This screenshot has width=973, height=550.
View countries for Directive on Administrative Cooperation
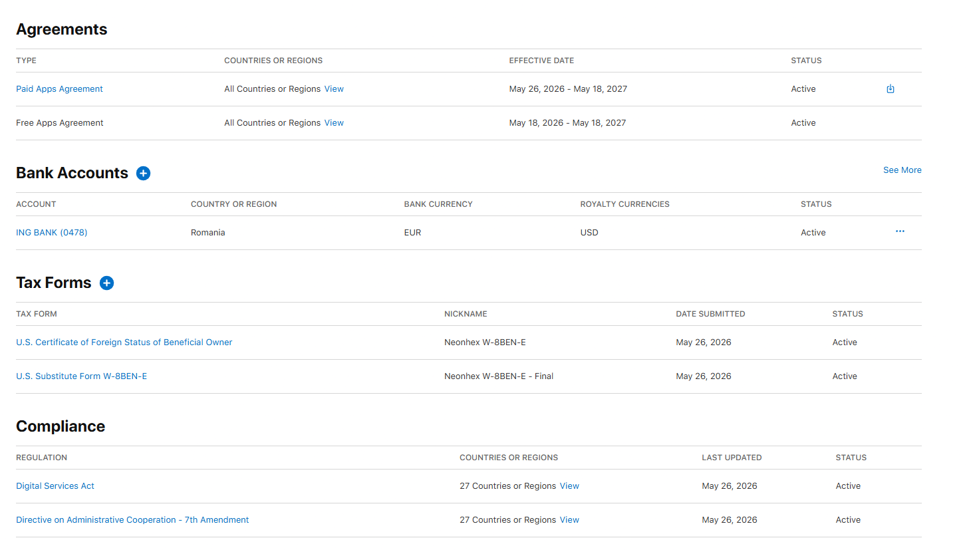click(x=569, y=520)
